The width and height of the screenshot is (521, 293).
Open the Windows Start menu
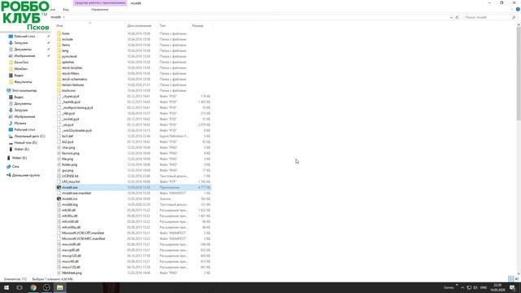pos(7,287)
